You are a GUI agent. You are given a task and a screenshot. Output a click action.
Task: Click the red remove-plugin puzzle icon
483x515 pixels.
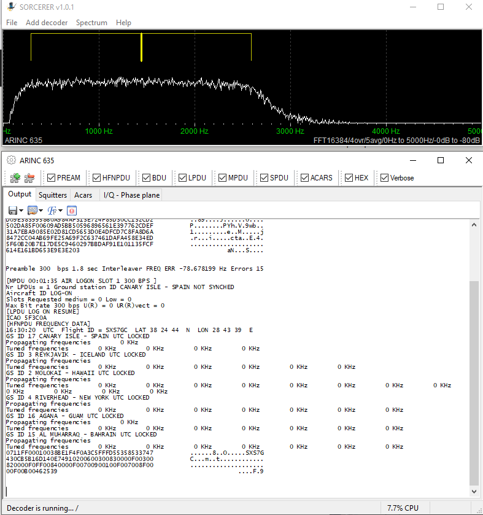(29, 178)
